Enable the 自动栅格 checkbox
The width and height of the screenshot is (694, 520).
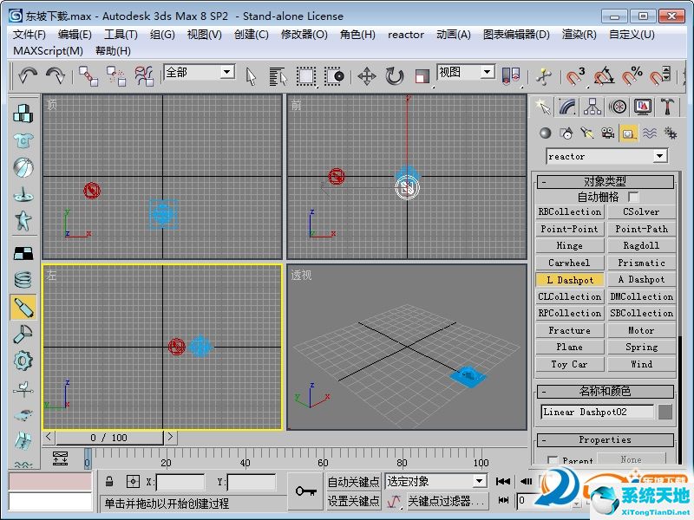coord(633,197)
